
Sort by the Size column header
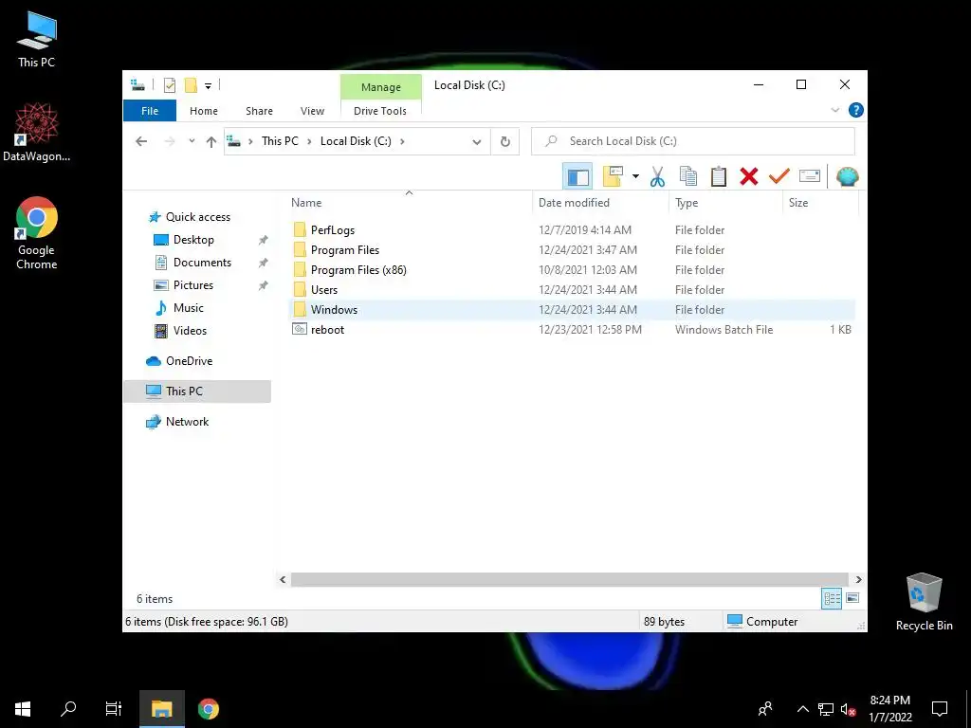coord(820,203)
